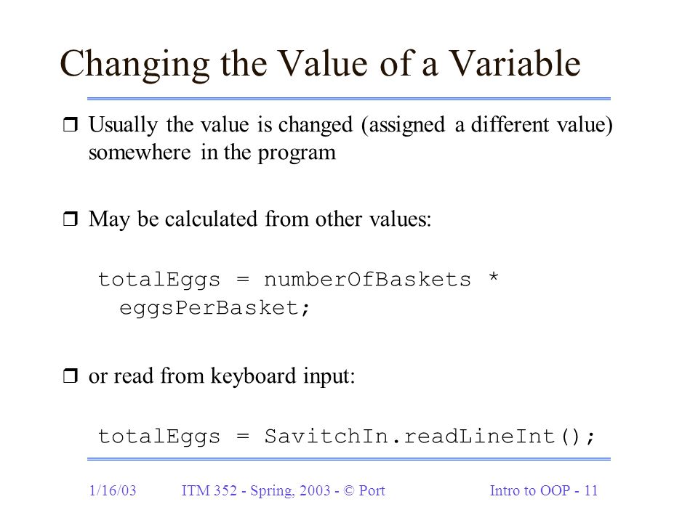Click 'Intro to OOP - 11' page label

point(544,490)
